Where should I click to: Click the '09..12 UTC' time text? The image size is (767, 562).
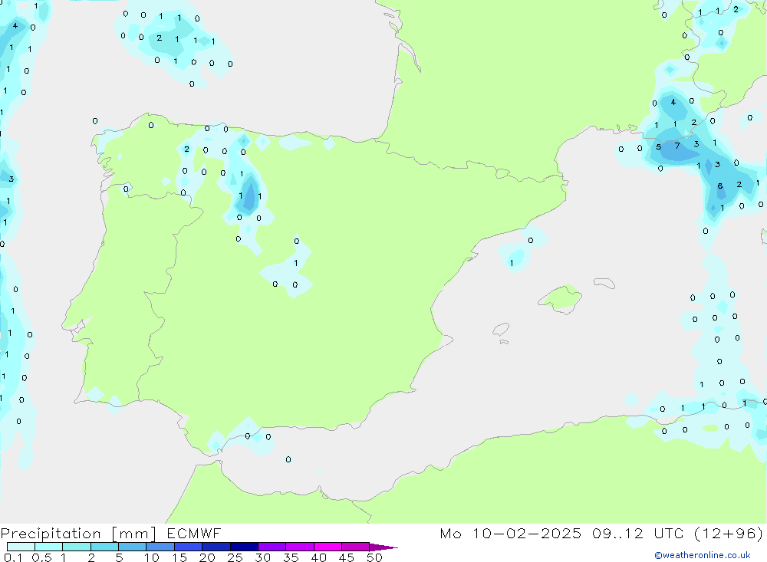[638, 533]
